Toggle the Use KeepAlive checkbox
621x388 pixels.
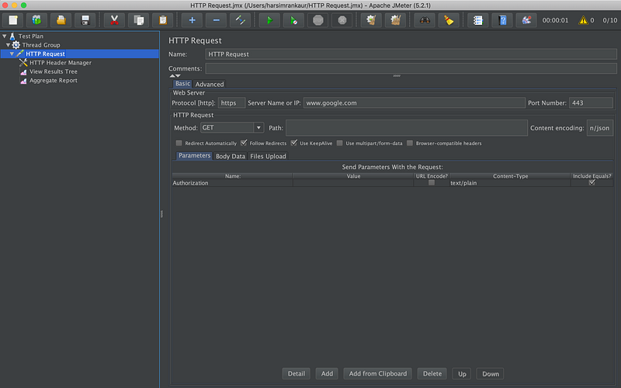click(x=294, y=144)
